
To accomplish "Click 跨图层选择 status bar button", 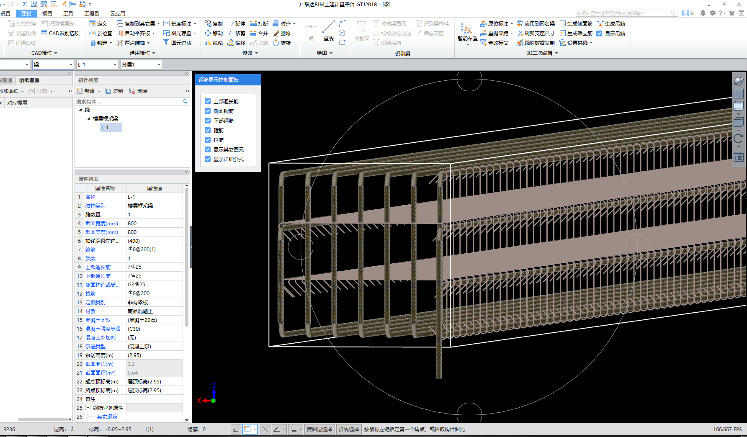I will [x=319, y=429].
